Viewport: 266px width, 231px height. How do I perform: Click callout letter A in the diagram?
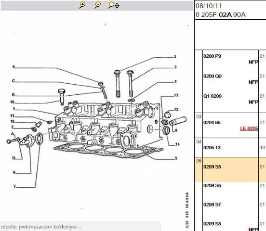click(x=13, y=134)
